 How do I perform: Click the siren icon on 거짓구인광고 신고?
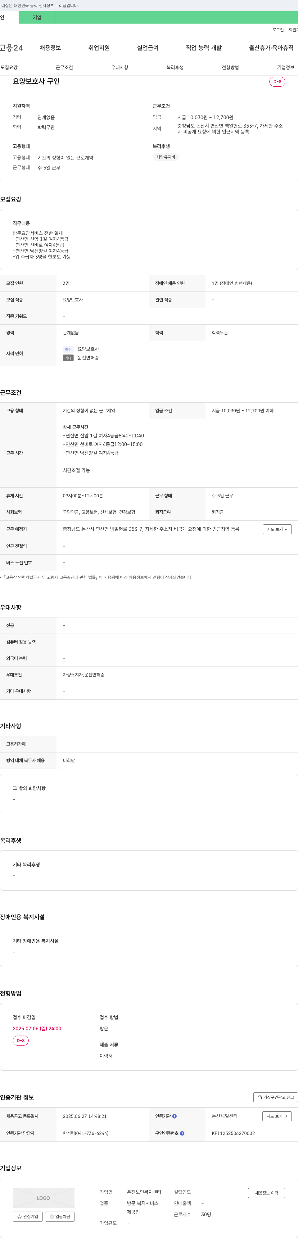pyautogui.click(x=260, y=1097)
